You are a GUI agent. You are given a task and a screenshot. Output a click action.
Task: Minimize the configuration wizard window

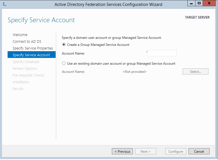pos(192,4)
